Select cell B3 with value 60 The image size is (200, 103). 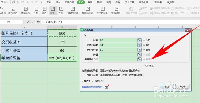click(x=62, y=51)
